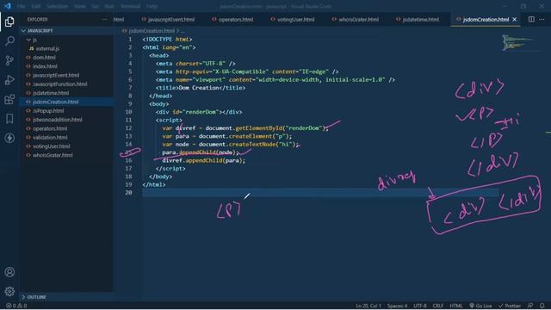Select the jsdomCreation.html tab
The height and width of the screenshot is (310, 551).
(x=486, y=19)
